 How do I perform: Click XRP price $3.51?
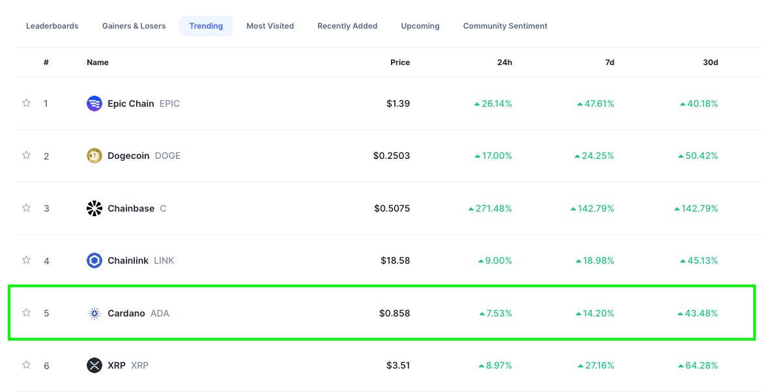(398, 365)
